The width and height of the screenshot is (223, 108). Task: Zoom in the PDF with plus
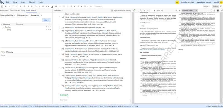click(x=180, y=11)
